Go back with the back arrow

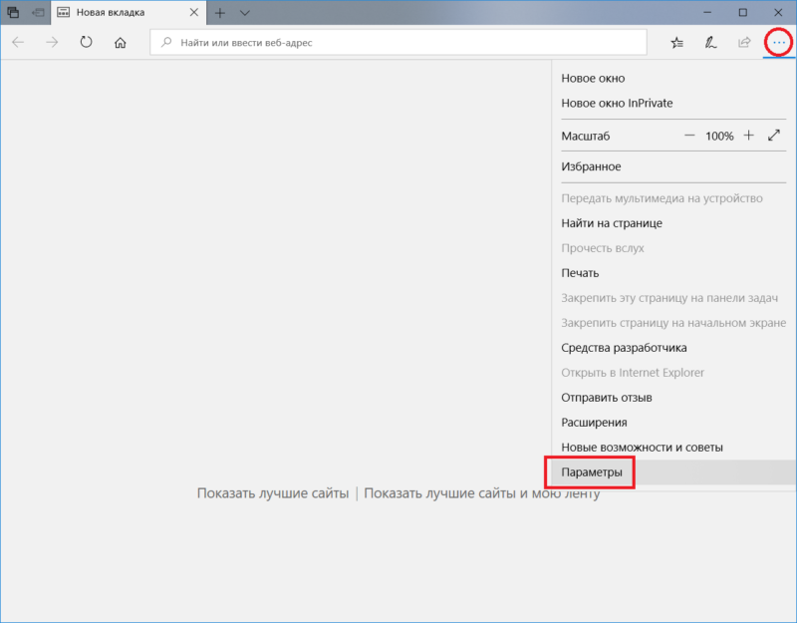click(x=18, y=42)
